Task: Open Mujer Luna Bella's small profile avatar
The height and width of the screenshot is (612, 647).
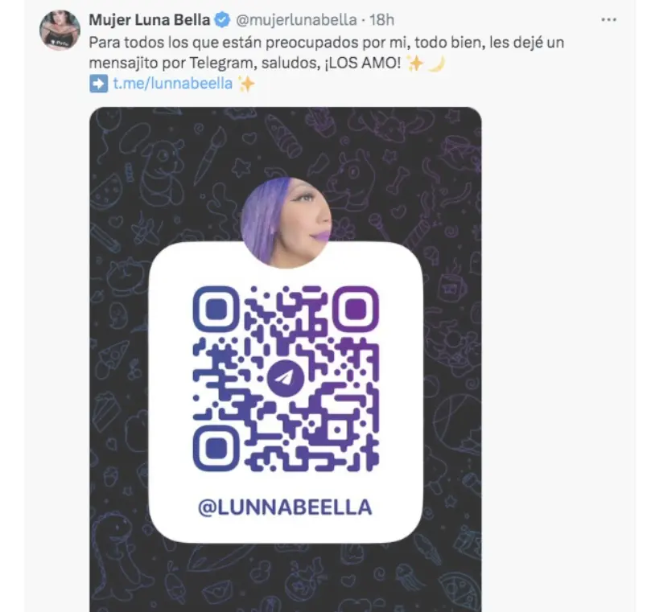Action: click(x=60, y=30)
